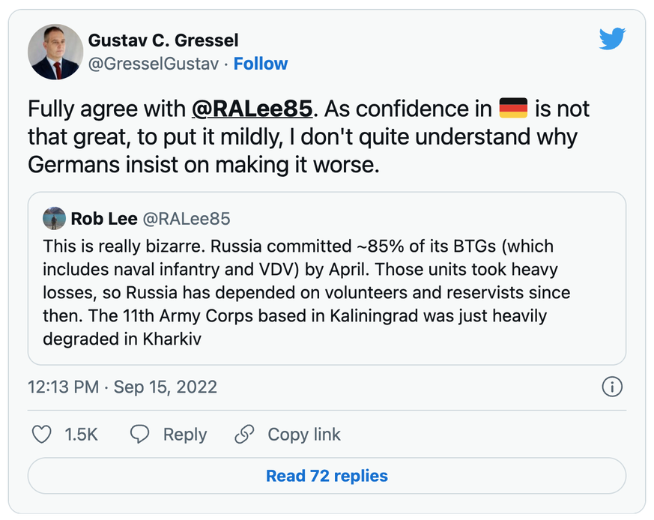654x520 pixels.
Task: Click the chain link copy icon
Action: [244, 434]
